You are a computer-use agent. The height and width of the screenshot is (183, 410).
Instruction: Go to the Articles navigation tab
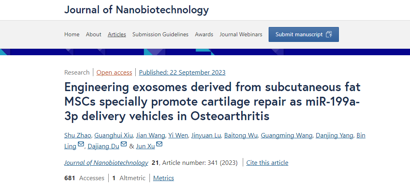(117, 34)
